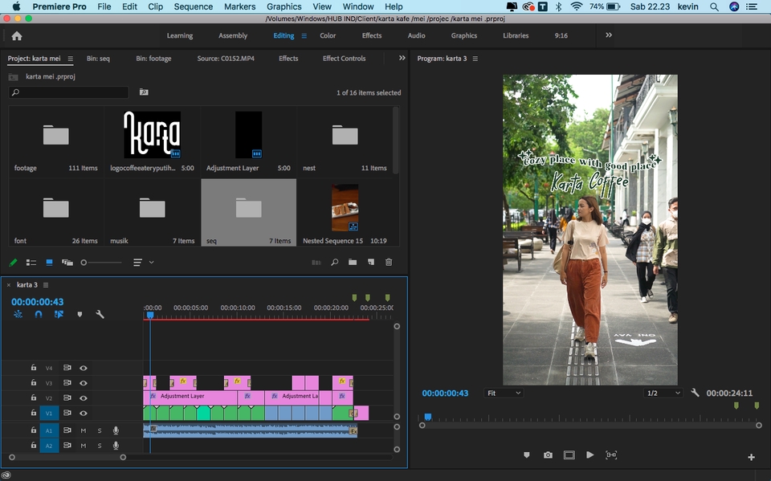Hide the V1 track output

pyautogui.click(x=84, y=413)
